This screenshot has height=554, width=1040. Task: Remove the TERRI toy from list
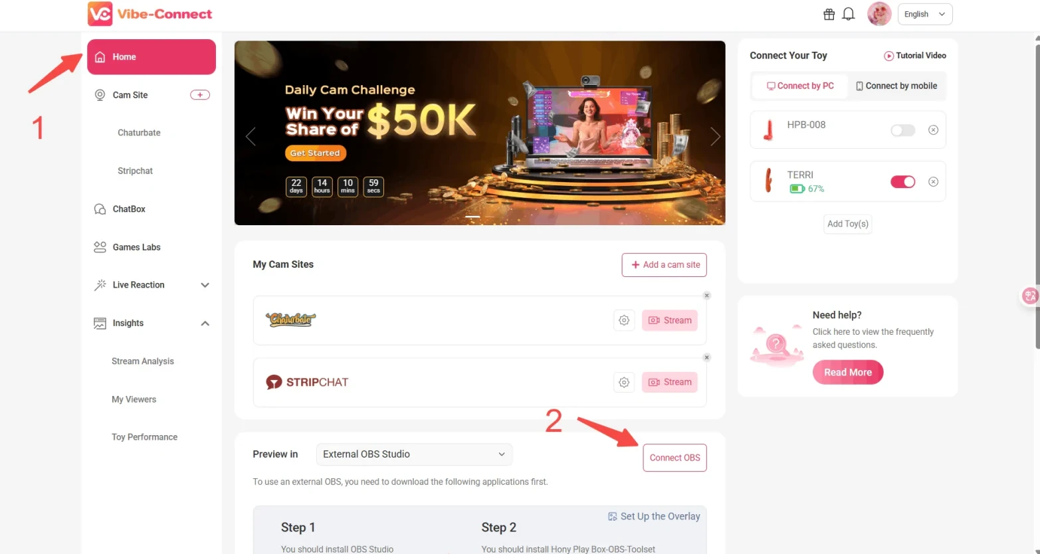click(933, 181)
